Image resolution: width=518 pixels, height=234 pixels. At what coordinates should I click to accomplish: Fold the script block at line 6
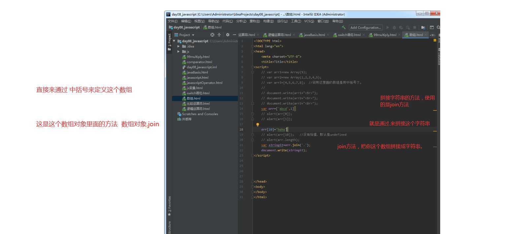(253, 67)
